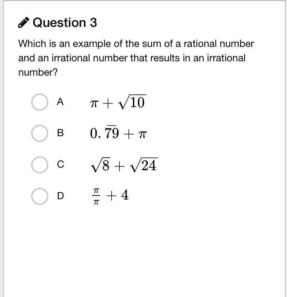
Task: Click the pencil icon beside Question 3
Action: click(x=24, y=23)
